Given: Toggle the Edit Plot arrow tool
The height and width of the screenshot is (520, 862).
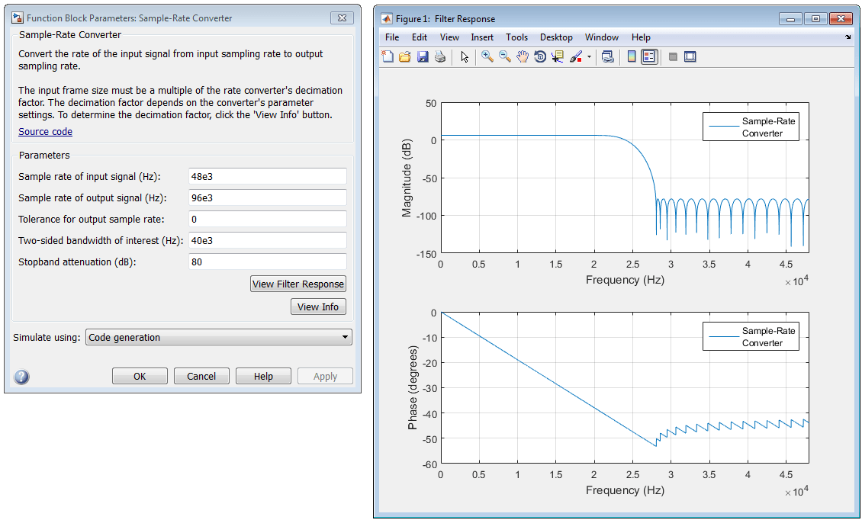Looking at the screenshot, I should (465, 56).
